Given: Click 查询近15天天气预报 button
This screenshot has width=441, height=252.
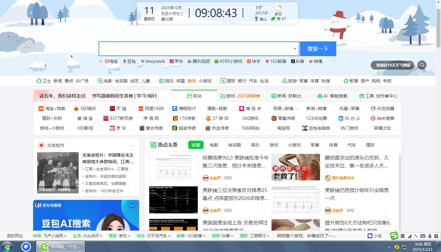Looking at the screenshot, I should (x=393, y=65).
